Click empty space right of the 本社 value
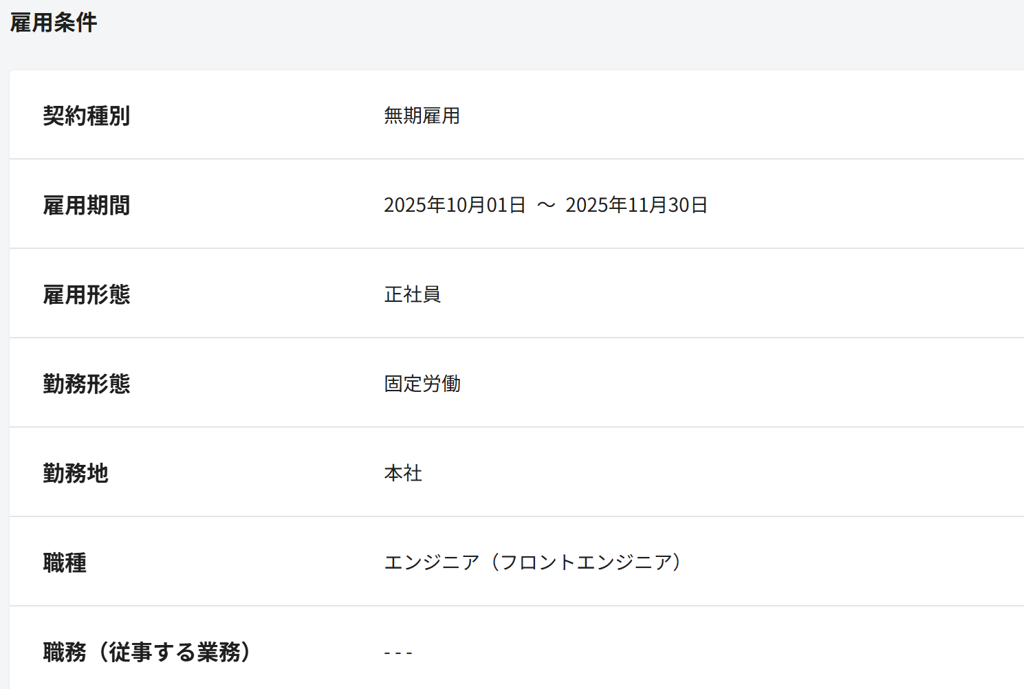Viewport: 1024px width, 689px height. pyautogui.click(x=688, y=473)
